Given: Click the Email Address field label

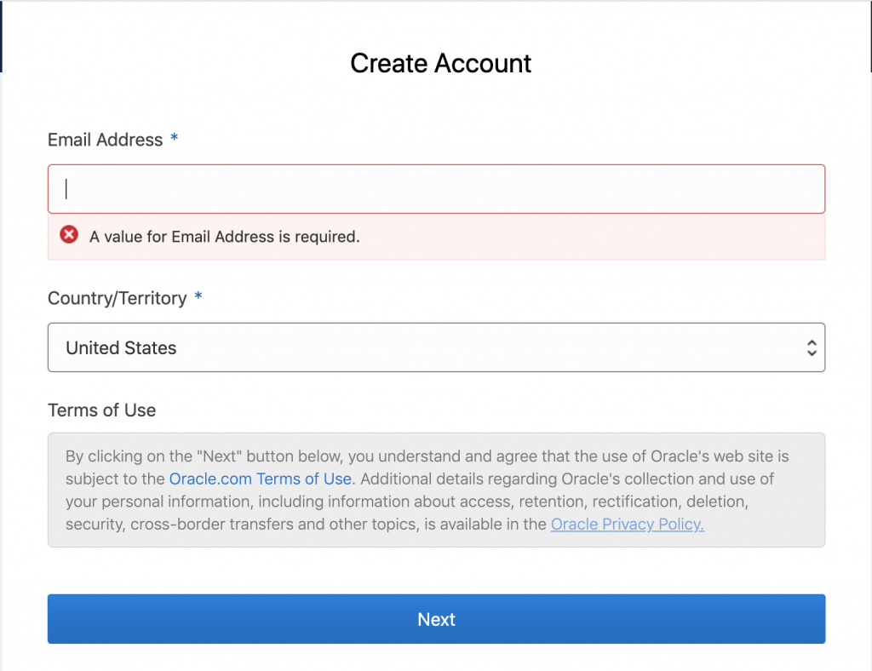Looking at the screenshot, I should tap(105, 140).
